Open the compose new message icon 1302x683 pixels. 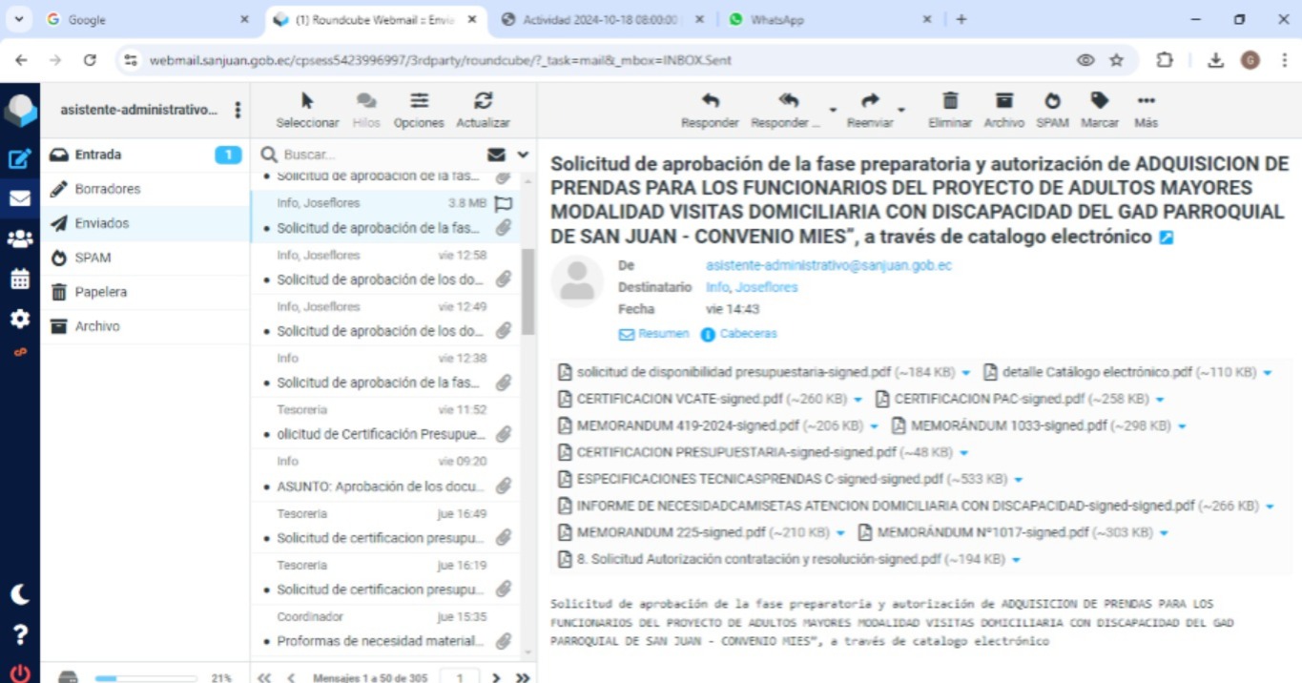click(x=19, y=159)
